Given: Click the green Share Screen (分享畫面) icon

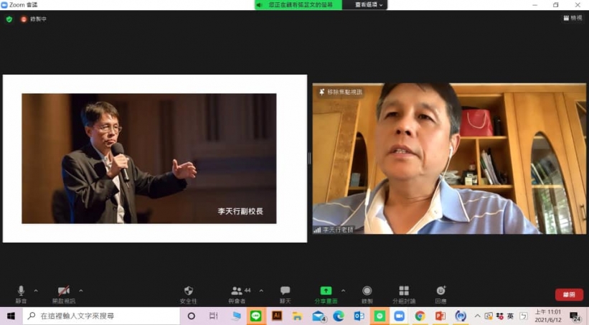Looking at the screenshot, I should click(x=326, y=291).
